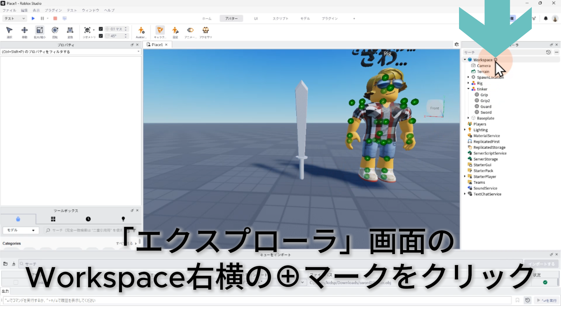Expand the Lighting service node
Image resolution: width=561 pixels, height=315 pixels.
[465, 130]
